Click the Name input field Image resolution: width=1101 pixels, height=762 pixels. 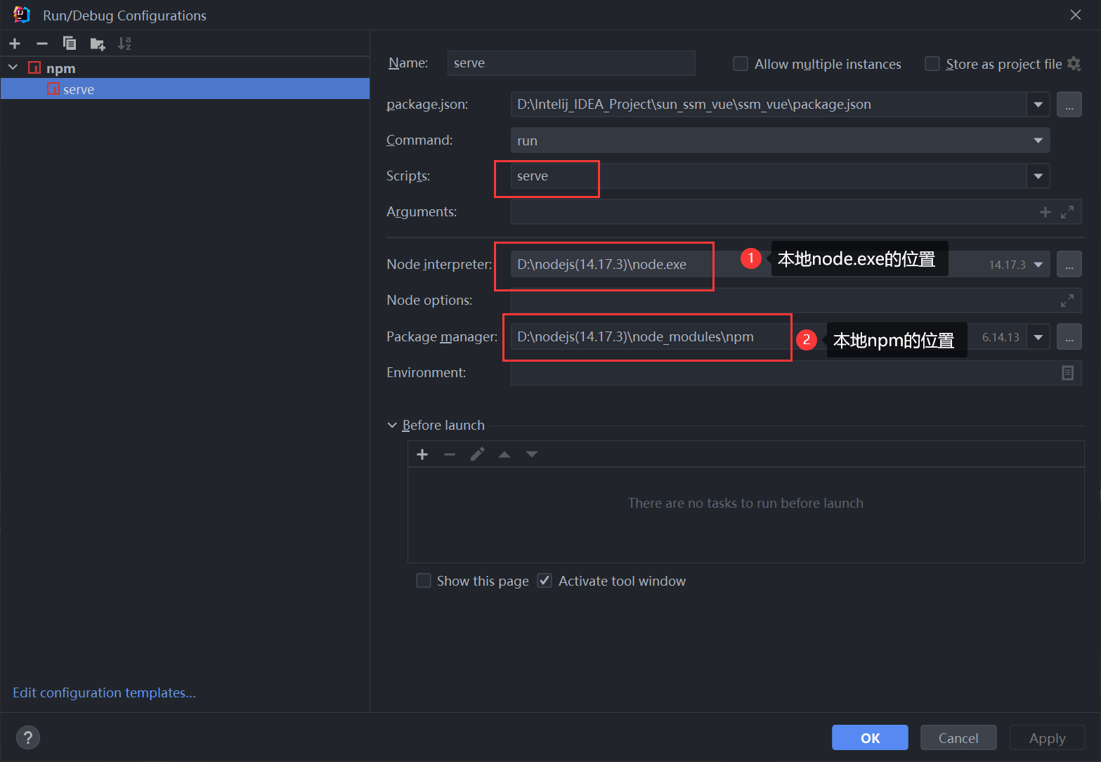571,63
